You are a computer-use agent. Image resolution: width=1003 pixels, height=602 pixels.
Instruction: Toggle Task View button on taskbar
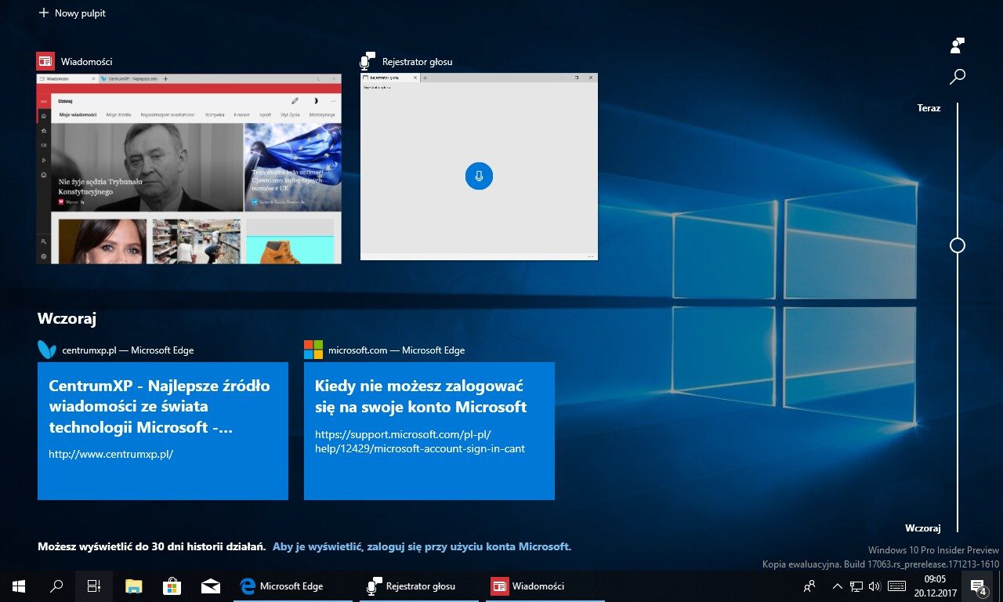click(94, 586)
